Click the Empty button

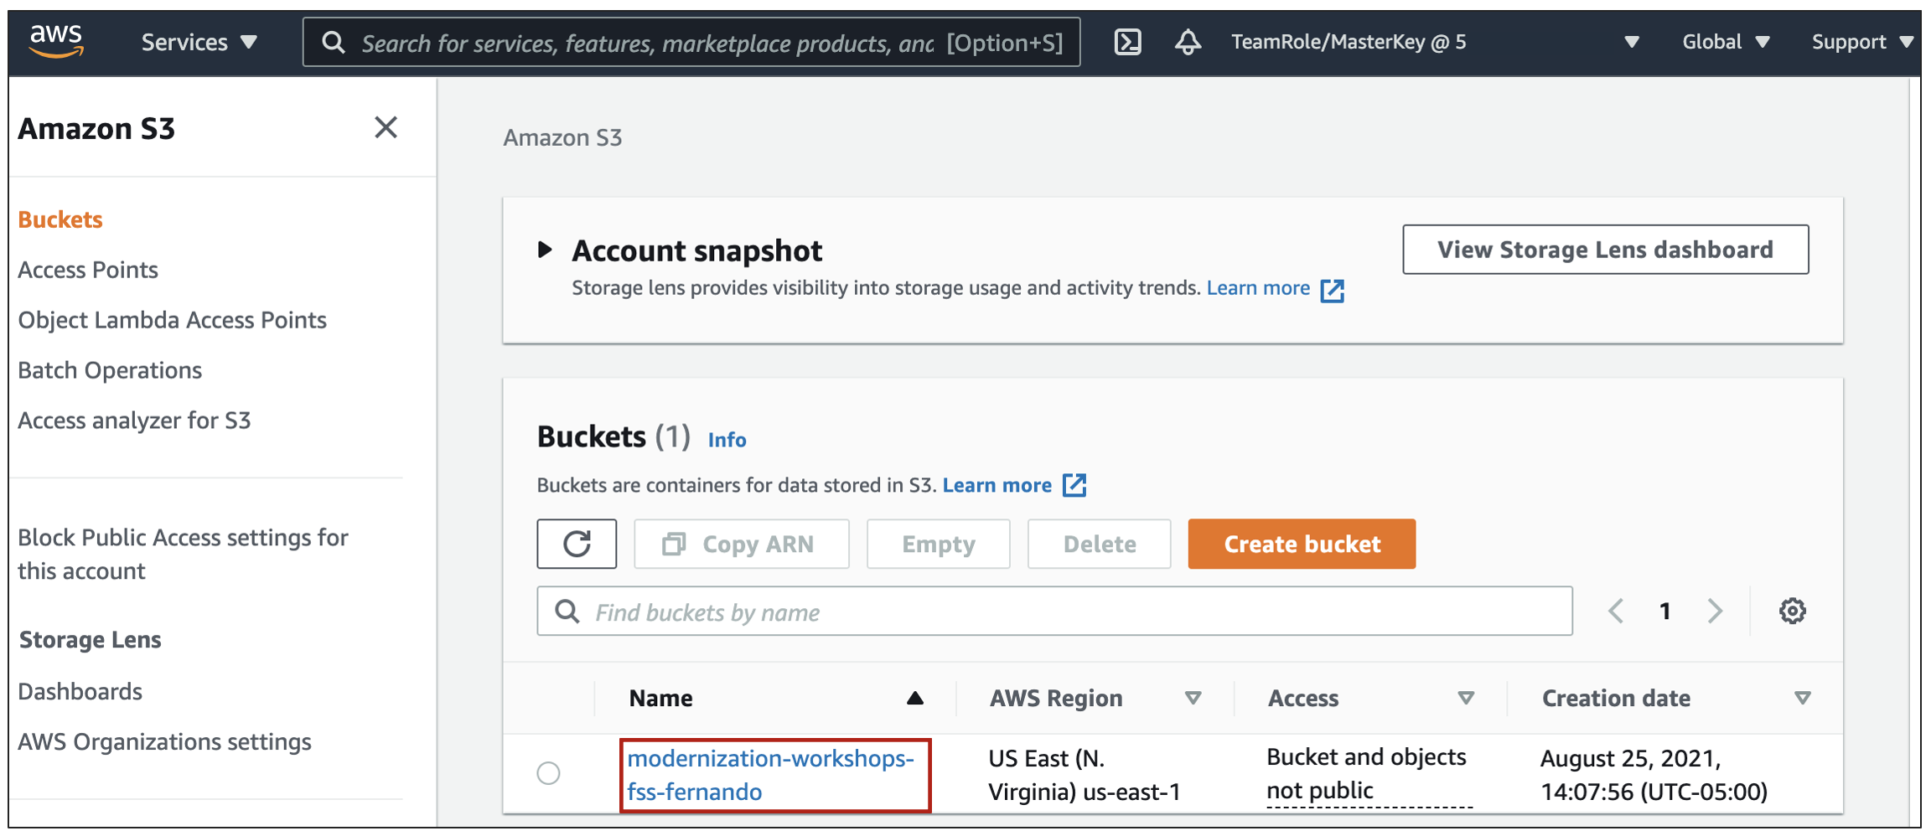938,544
